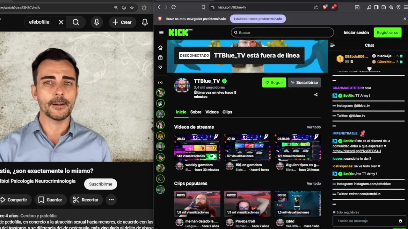This screenshot has width=408, height=229.
Task: Select the Inicio tab on TTBlue_TV
Action: click(181, 112)
